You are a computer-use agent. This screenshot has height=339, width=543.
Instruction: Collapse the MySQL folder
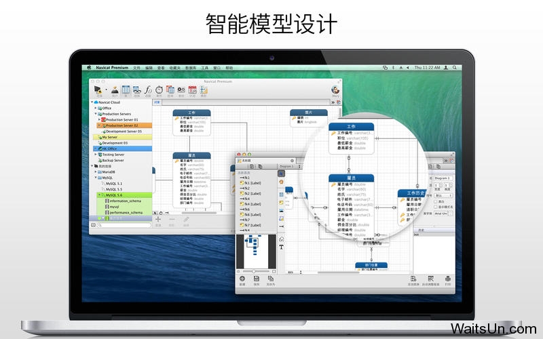(x=96, y=178)
